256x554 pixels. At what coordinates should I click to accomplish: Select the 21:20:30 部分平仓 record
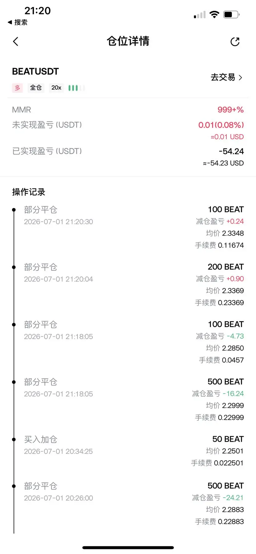(128, 227)
